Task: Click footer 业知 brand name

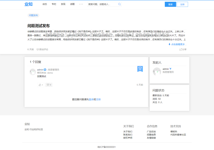Action: [x=27, y=124]
